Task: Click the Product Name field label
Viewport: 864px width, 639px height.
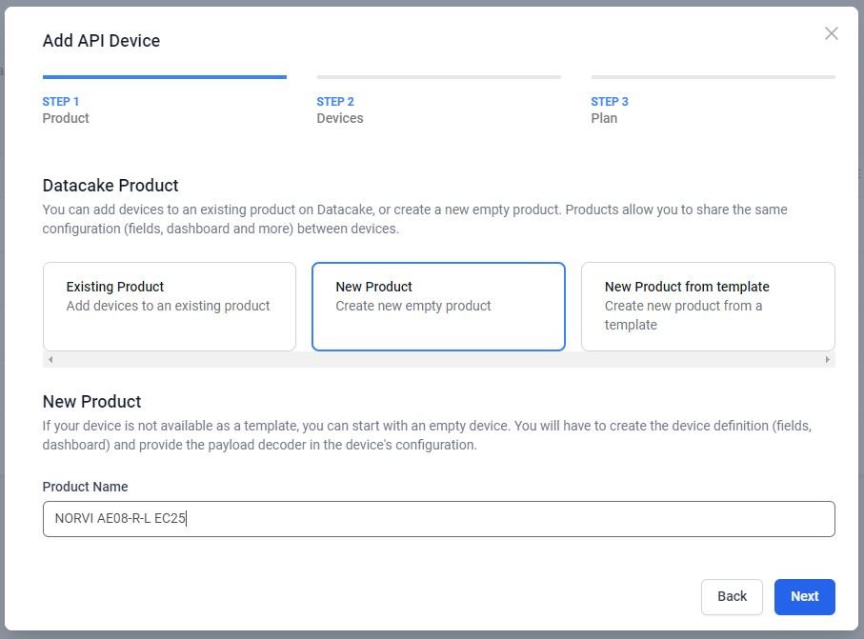Action: (x=85, y=487)
